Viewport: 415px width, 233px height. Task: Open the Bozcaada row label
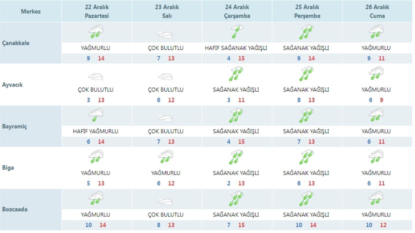[x=15, y=209]
